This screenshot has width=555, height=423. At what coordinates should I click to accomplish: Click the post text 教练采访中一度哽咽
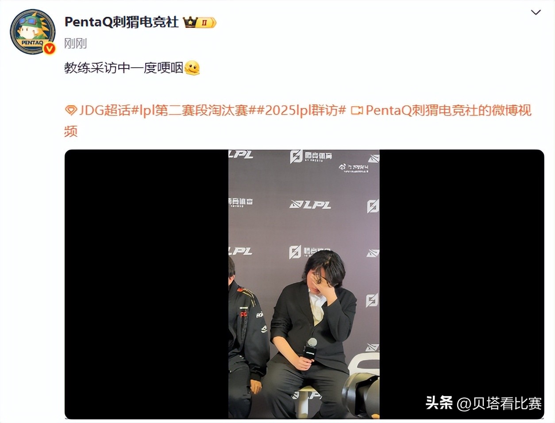123,68
